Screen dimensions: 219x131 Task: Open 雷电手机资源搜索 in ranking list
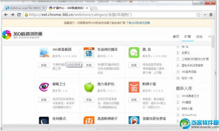point(192,65)
